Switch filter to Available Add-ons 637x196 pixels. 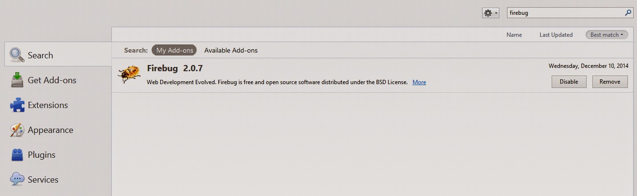(231, 50)
